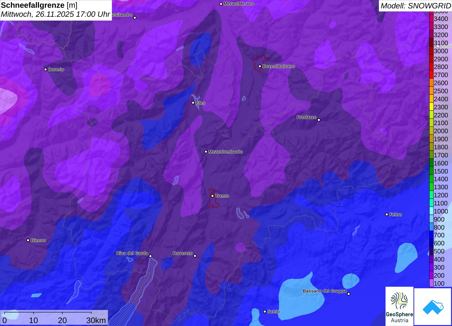
Task: Pick the 2600 m legend color swatch
Action: click(431, 83)
